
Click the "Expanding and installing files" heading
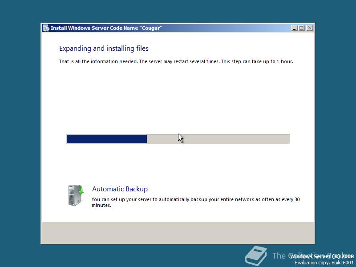(x=104, y=49)
